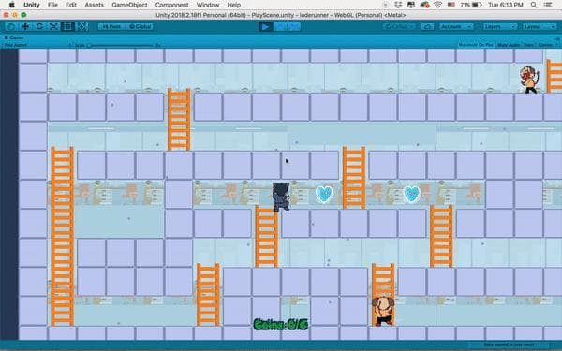Open the Assets menu
562x351 pixels.
(95, 5)
